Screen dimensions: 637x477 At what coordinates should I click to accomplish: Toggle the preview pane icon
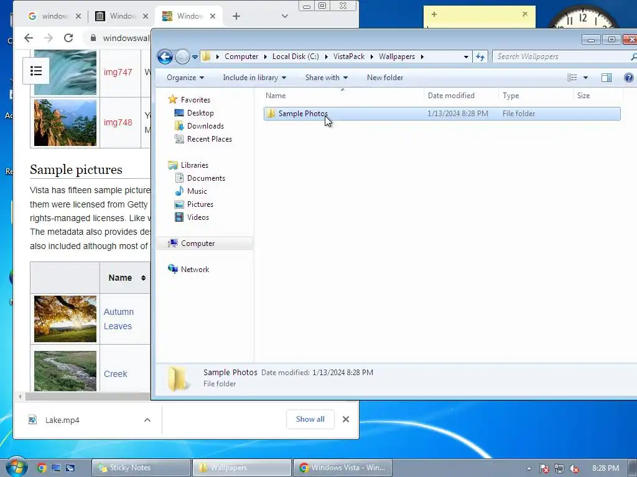(x=606, y=78)
